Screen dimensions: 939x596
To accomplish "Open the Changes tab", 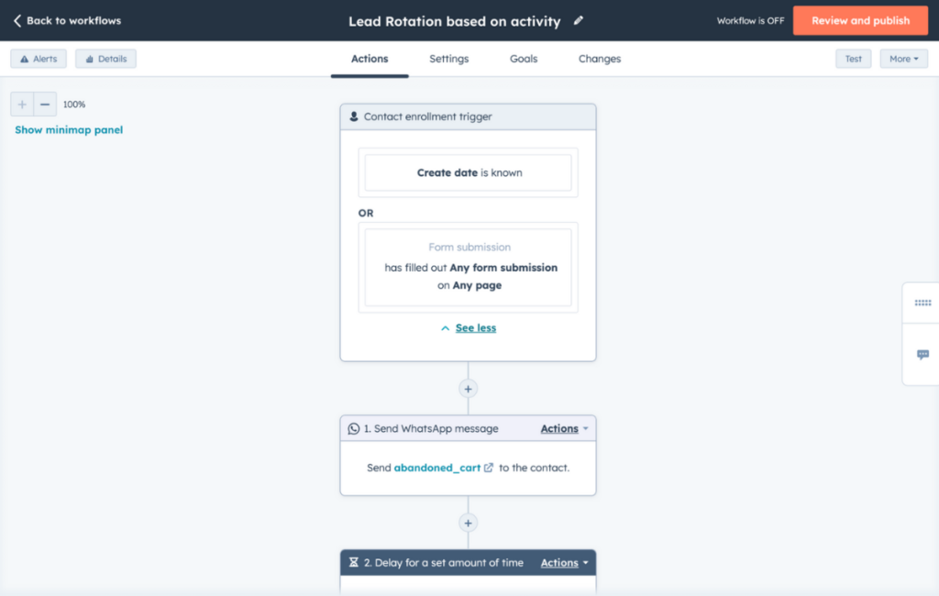I will click(600, 59).
